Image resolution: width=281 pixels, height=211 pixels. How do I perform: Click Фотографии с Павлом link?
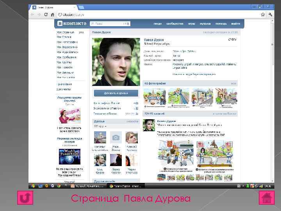(107, 103)
